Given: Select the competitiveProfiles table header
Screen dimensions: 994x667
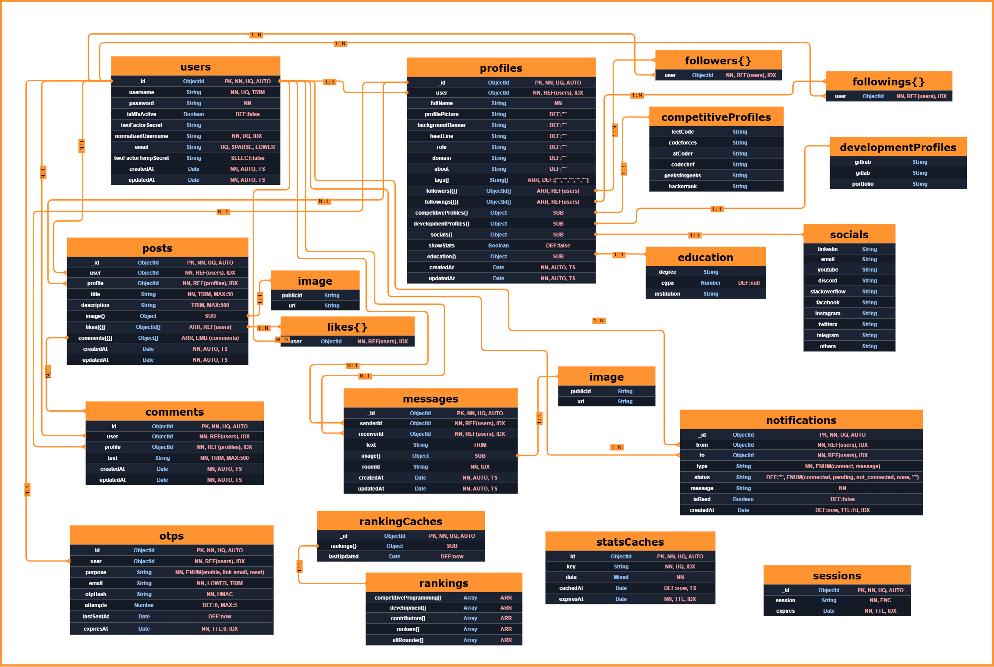Looking at the screenshot, I should tap(716, 116).
